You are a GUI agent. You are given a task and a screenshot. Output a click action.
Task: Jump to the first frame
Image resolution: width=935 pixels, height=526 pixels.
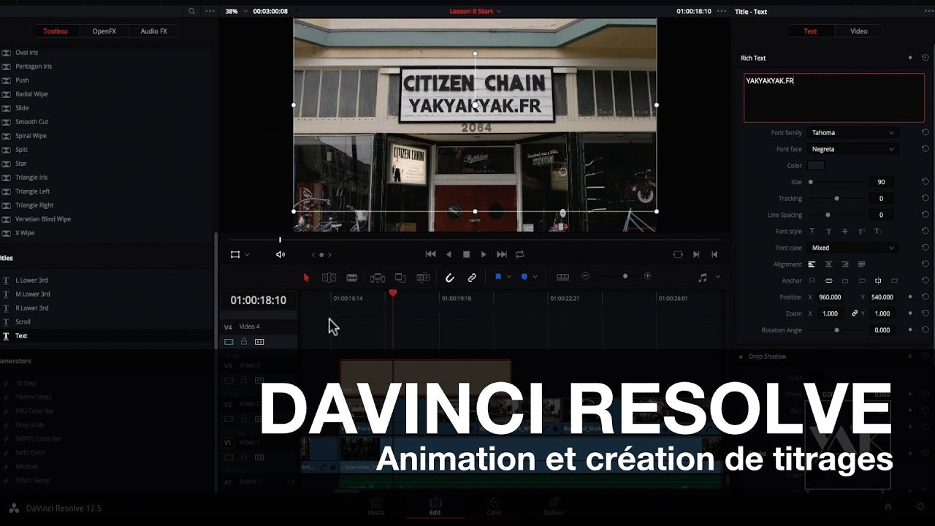click(x=430, y=254)
